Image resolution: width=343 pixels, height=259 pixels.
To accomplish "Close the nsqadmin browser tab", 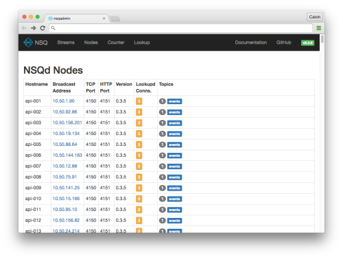I will 104,18.
